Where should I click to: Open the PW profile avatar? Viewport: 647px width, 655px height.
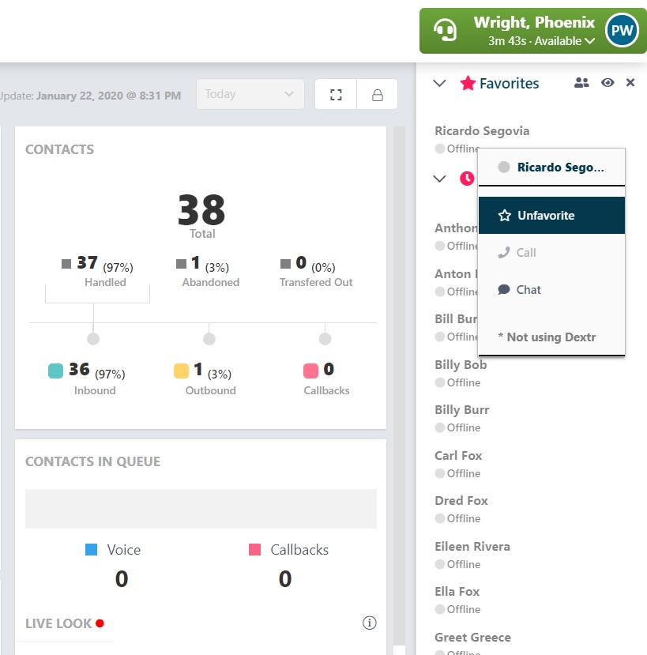pos(622,30)
